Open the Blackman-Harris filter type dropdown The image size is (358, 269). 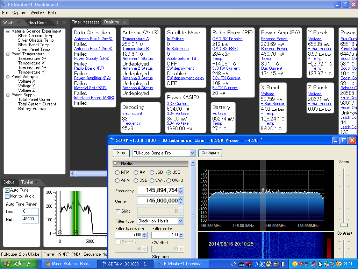181,221
